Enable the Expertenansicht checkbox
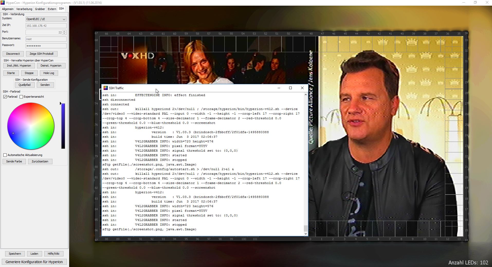492x267 pixels. (21, 97)
